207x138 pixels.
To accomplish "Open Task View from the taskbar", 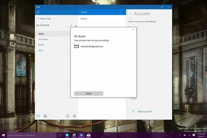I will [x=60, y=135].
